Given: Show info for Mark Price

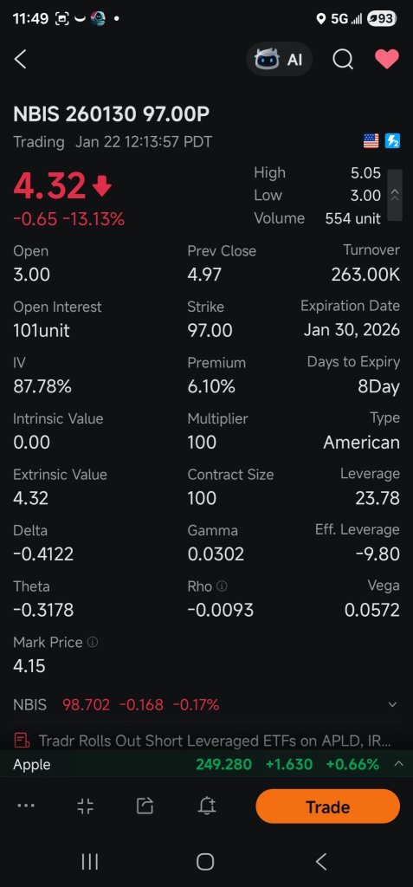Looking at the screenshot, I should click(93, 643).
